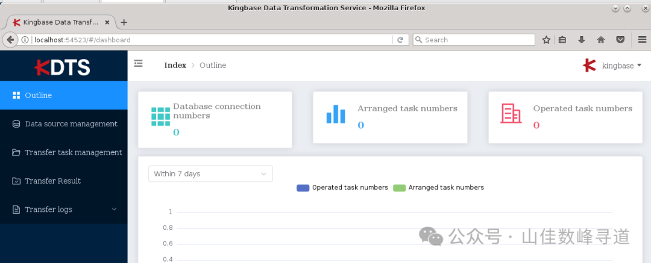
Task: Open a new browser tab
Action: [x=124, y=22]
